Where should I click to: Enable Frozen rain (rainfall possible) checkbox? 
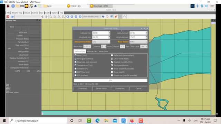pyautogui.click(x=112, y=75)
